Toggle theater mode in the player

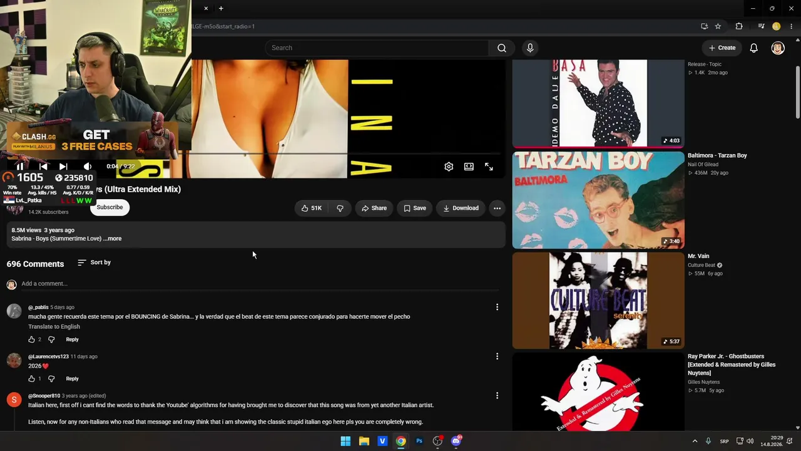pyautogui.click(x=469, y=167)
